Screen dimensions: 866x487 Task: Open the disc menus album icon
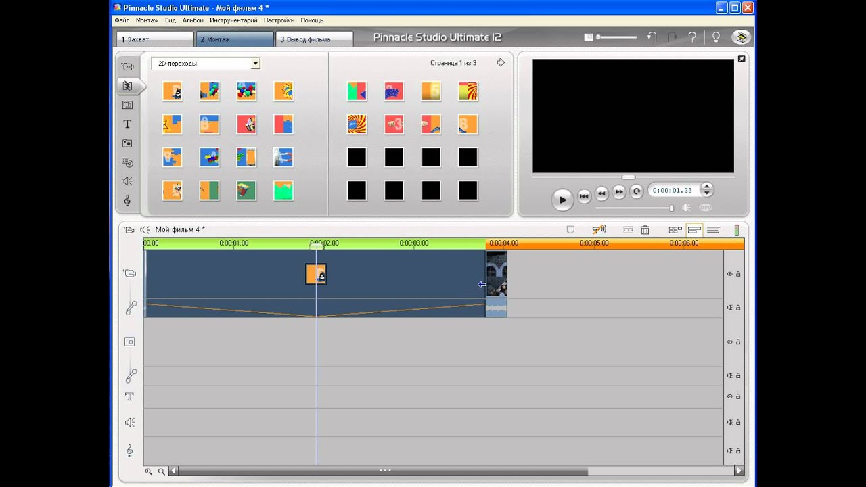tap(127, 162)
